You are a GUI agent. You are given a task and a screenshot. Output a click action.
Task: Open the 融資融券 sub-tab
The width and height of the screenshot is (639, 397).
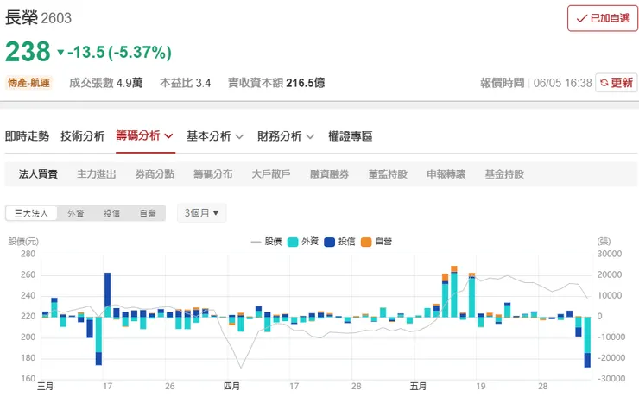329,174
